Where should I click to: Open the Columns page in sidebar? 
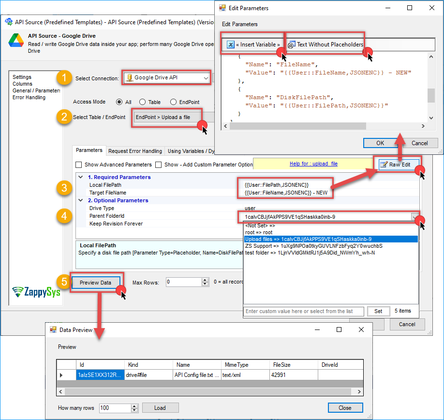pos(22,84)
